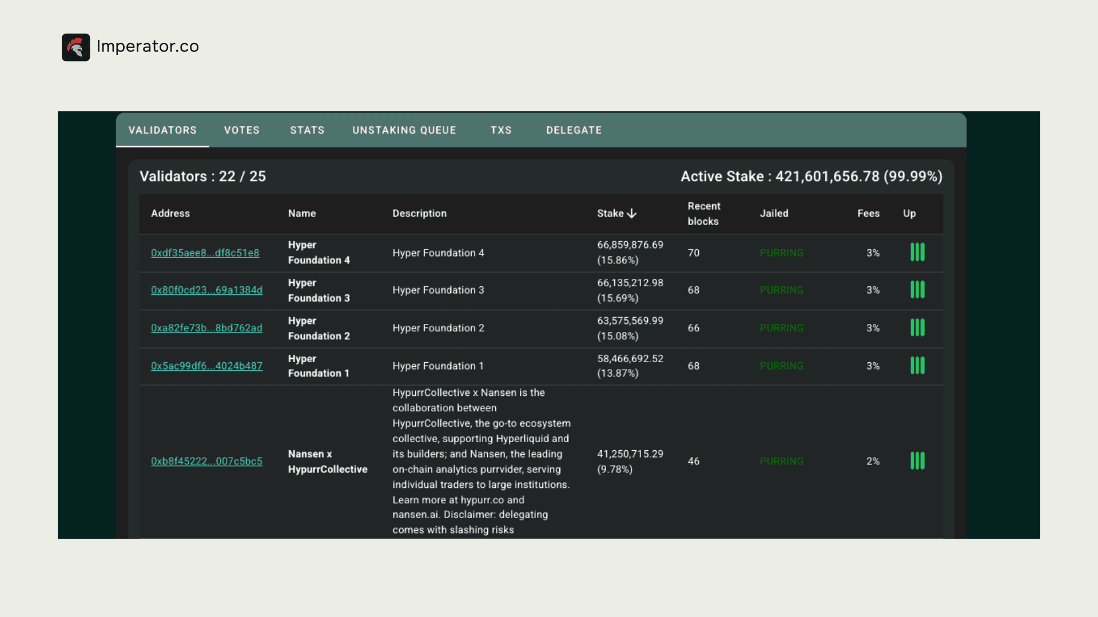Select the Nansen x HypurrCollective name cell

(328, 462)
